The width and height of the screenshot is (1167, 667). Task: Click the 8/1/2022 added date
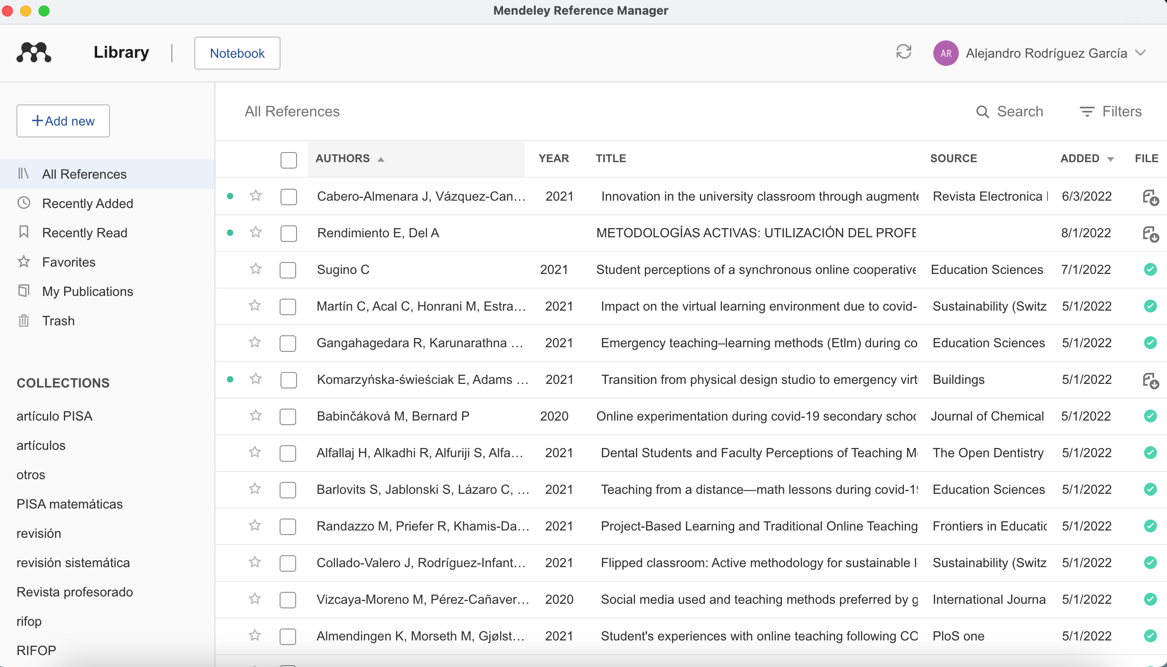[1086, 233]
